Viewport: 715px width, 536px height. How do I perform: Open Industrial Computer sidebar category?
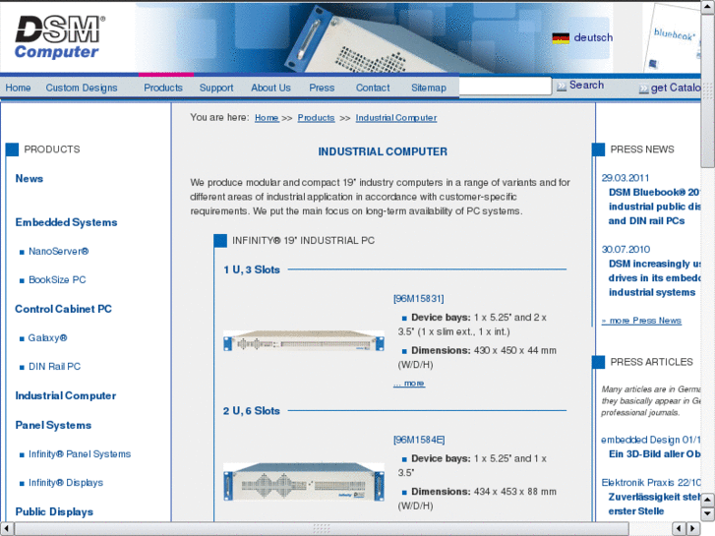click(x=66, y=395)
